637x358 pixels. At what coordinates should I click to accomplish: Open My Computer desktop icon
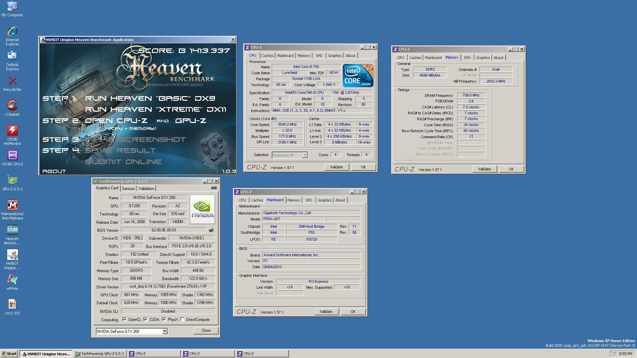(12, 10)
